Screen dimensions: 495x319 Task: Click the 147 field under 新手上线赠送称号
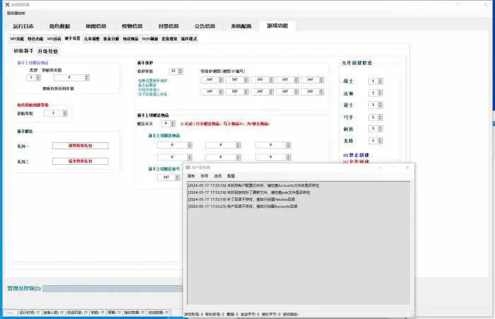pos(166,178)
